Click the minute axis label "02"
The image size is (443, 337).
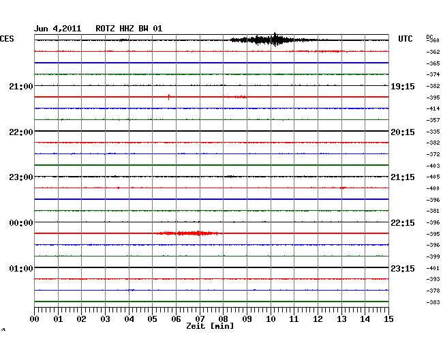[81, 319]
